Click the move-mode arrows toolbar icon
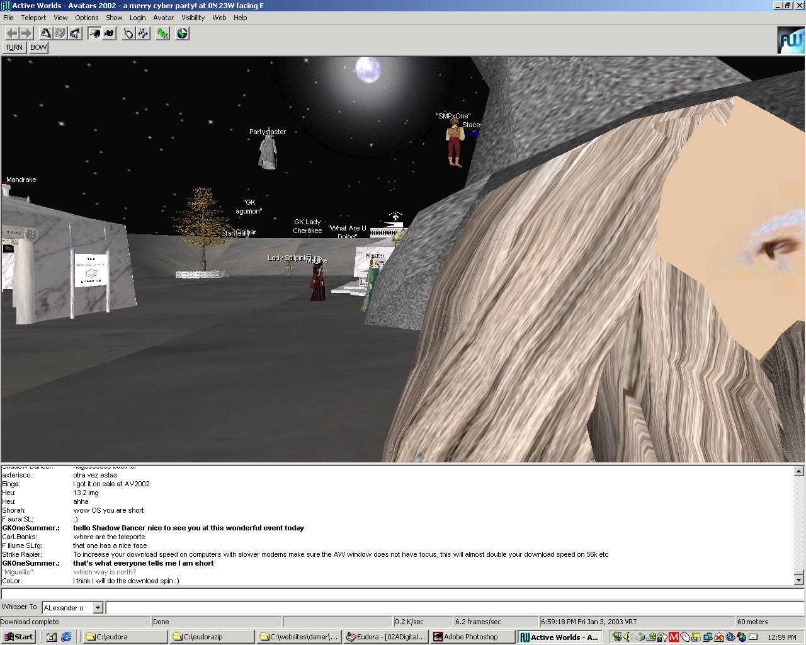This screenshot has width=806, height=645. [x=144, y=33]
